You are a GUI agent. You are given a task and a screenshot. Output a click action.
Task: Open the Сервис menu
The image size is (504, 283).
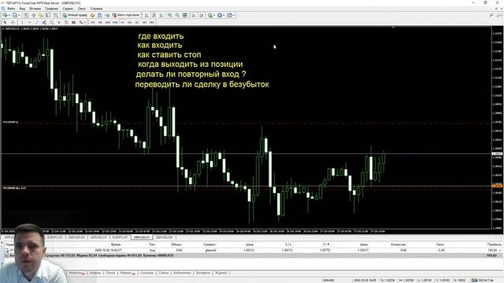tap(68, 9)
